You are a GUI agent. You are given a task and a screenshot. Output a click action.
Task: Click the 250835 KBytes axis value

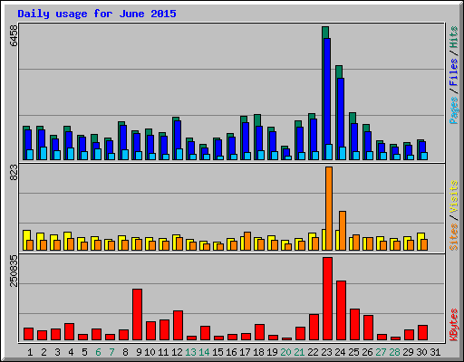(14, 271)
